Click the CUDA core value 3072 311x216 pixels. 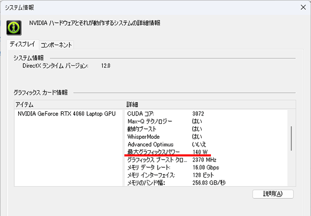[x=198, y=114]
